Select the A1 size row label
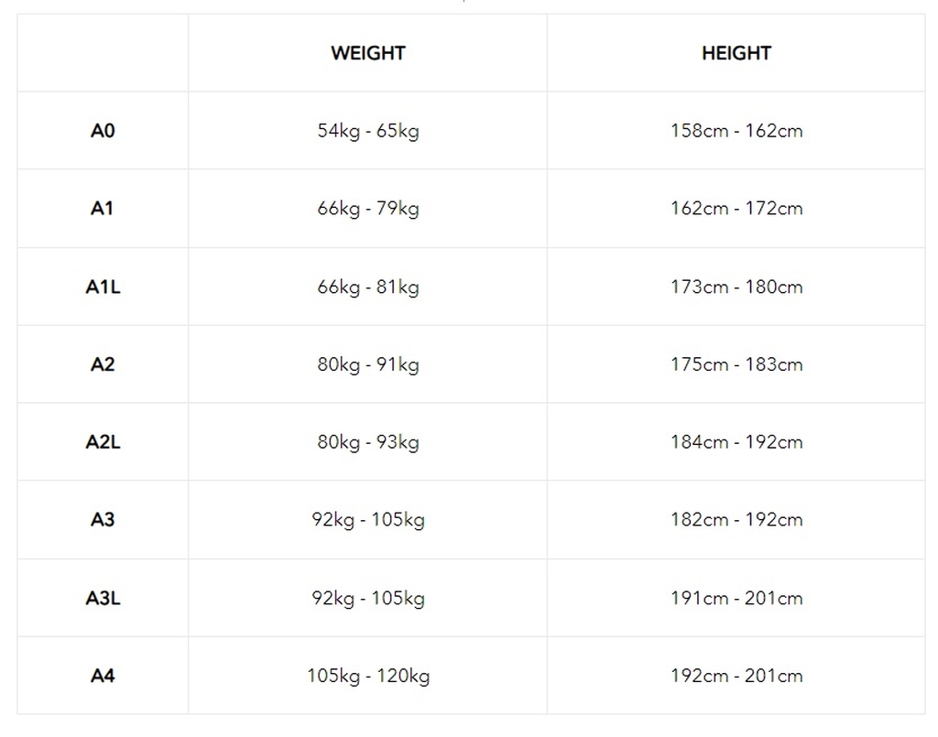The height and width of the screenshot is (737, 938). 103,208
